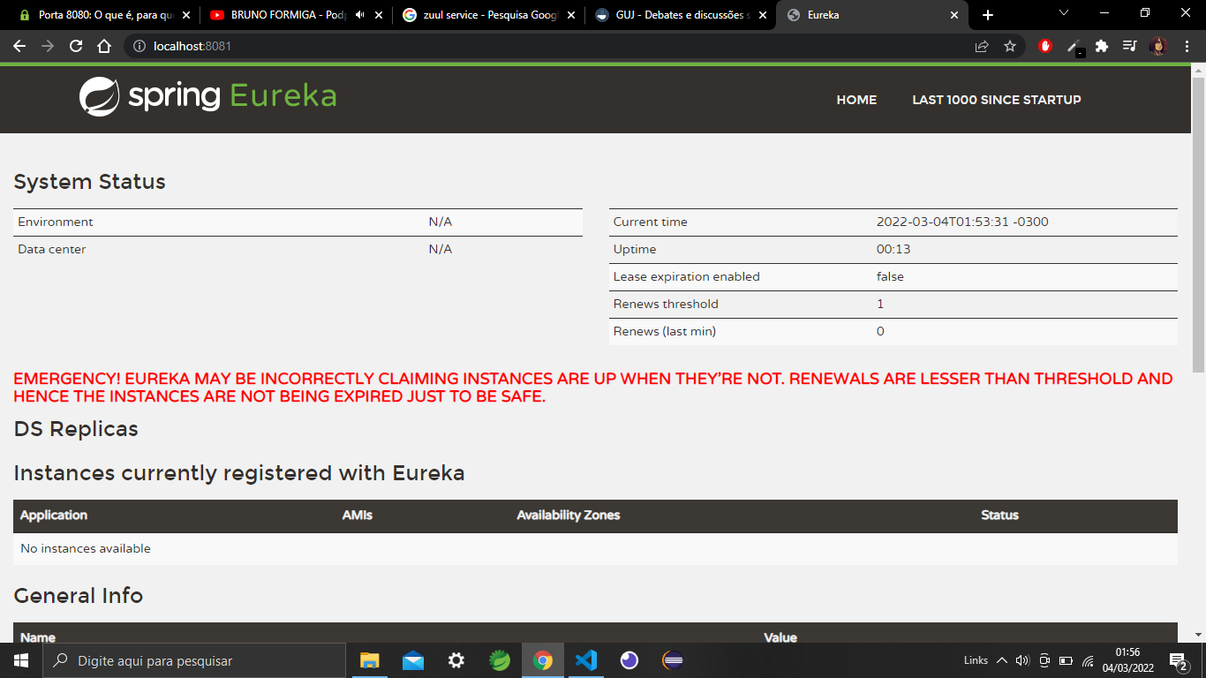Open the Windows Start menu
This screenshot has width=1206, height=678.
coord(21,660)
